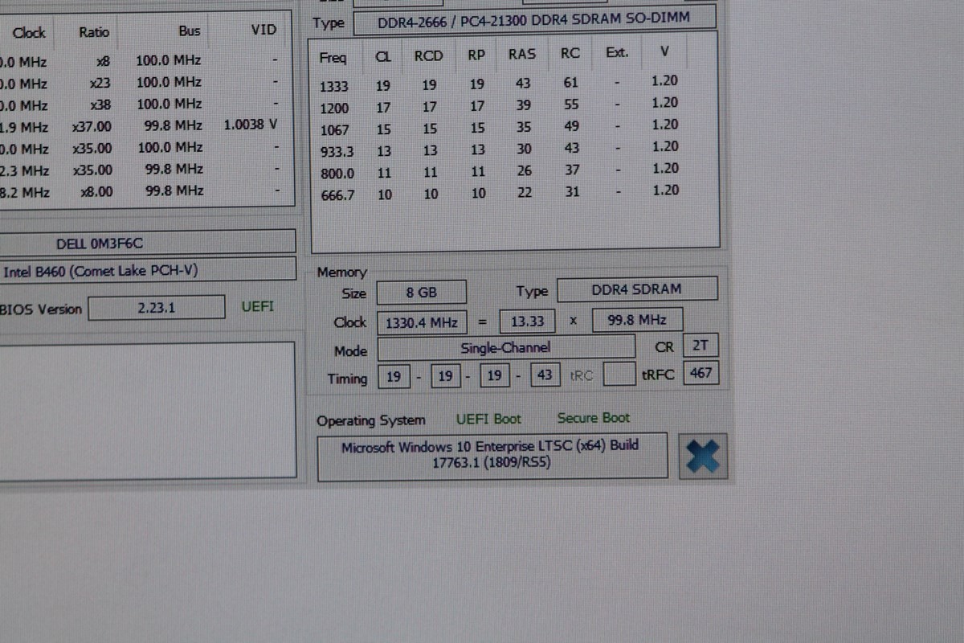Click the VID value 1.0038 V
The image size is (964, 643).
[251, 125]
